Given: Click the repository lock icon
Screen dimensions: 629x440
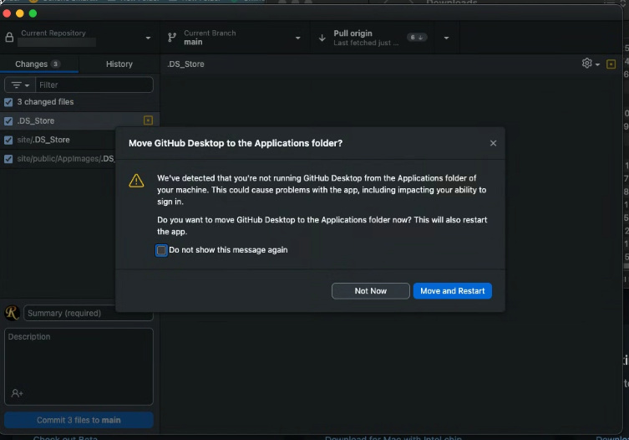Looking at the screenshot, I should [x=9, y=38].
